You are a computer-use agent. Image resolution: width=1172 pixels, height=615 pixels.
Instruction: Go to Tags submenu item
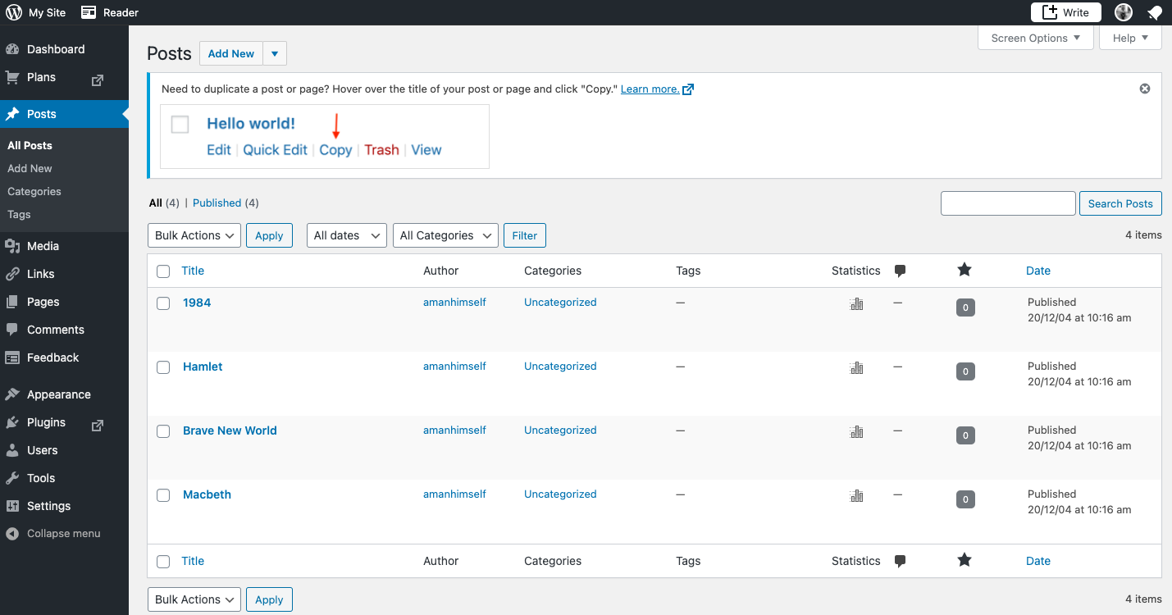pos(19,214)
